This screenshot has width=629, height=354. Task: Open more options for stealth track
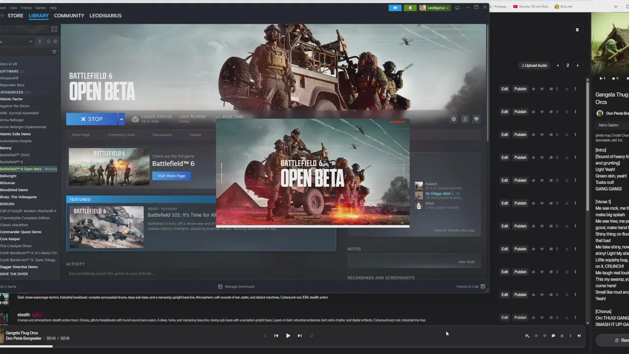[x=575, y=318]
